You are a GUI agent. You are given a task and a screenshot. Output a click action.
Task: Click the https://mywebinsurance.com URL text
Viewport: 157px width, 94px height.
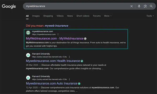(x=44, y=34)
